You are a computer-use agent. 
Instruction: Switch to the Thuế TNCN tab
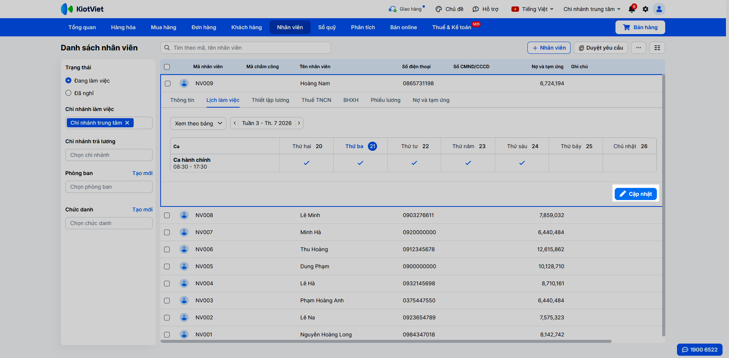[x=316, y=100]
